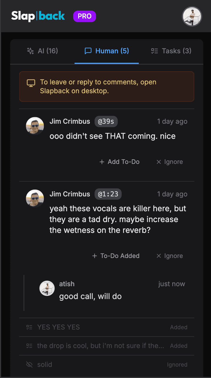Click the plus icon beside Add To-Do

point(102,162)
